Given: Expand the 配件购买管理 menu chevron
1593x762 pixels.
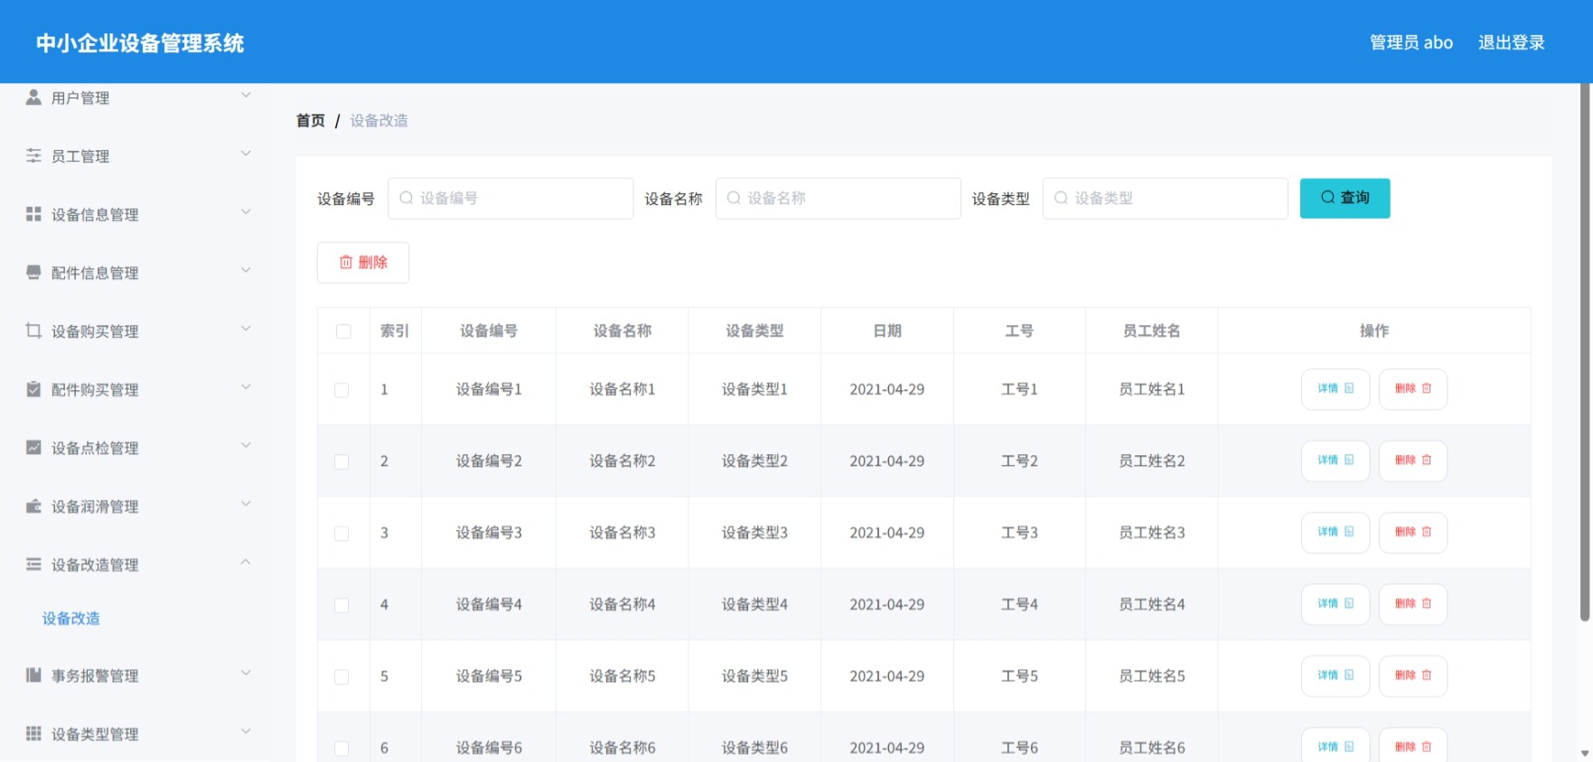Looking at the screenshot, I should (246, 387).
